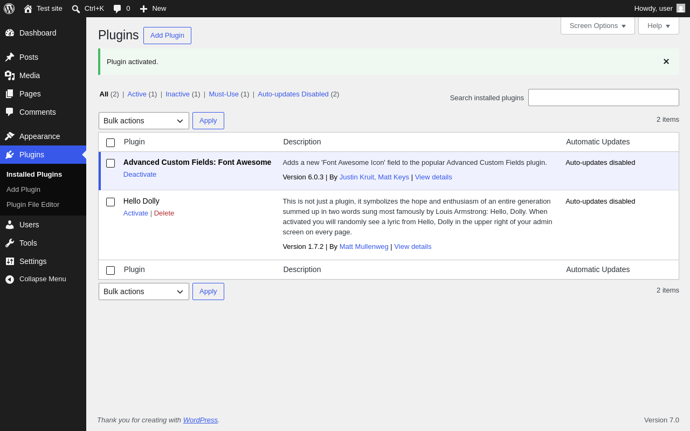Click the Advanced Custom Fields: Font Awesome plugin name
Screen dimensions: 690x431
pyautogui.click(x=197, y=162)
